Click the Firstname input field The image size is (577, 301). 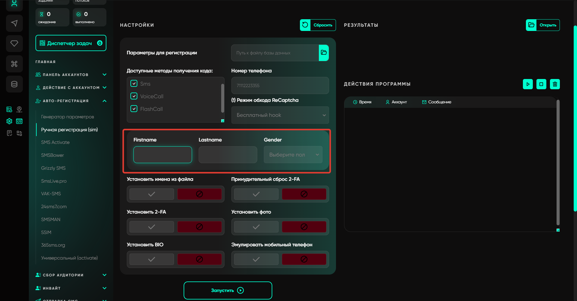pyautogui.click(x=163, y=155)
